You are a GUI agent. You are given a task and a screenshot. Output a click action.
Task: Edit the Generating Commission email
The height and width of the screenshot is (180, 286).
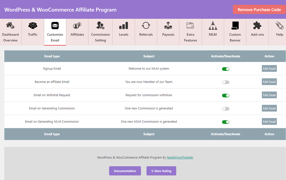click(269, 108)
